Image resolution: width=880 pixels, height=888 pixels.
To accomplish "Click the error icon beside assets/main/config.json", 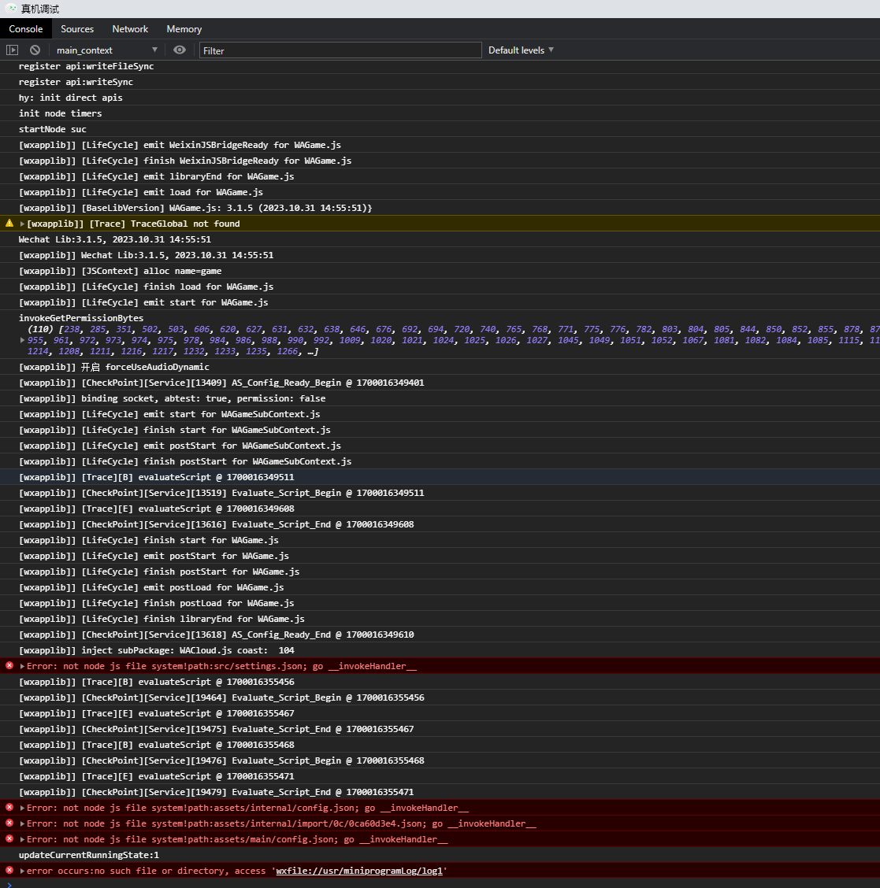I will [x=9, y=838].
